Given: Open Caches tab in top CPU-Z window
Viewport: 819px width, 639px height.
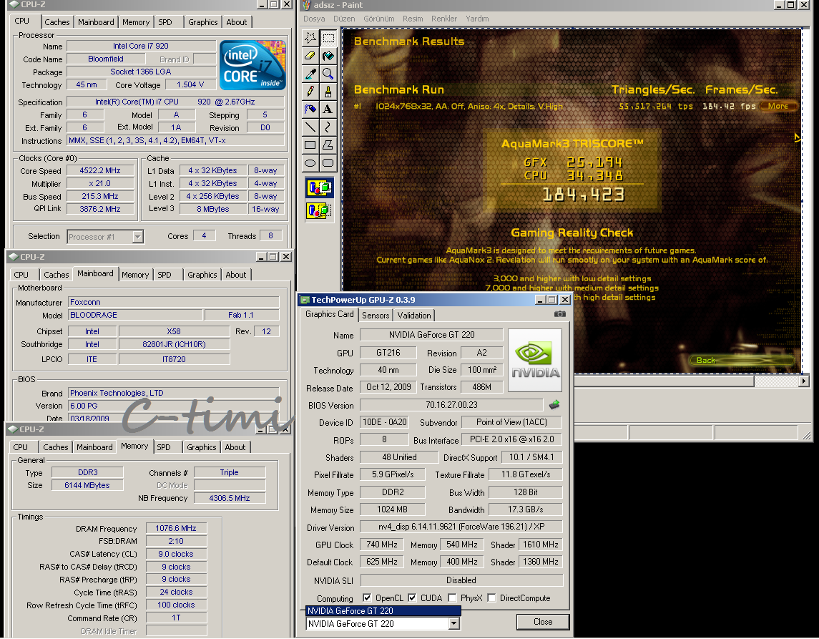Looking at the screenshot, I should point(57,22).
